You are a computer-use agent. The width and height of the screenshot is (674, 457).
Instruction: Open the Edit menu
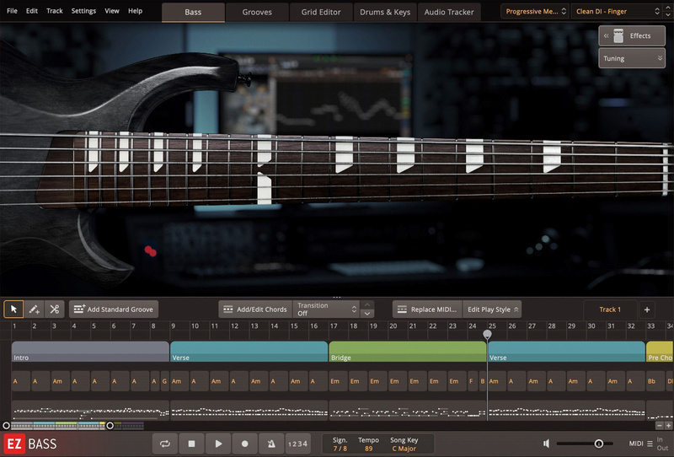pyautogui.click(x=32, y=11)
